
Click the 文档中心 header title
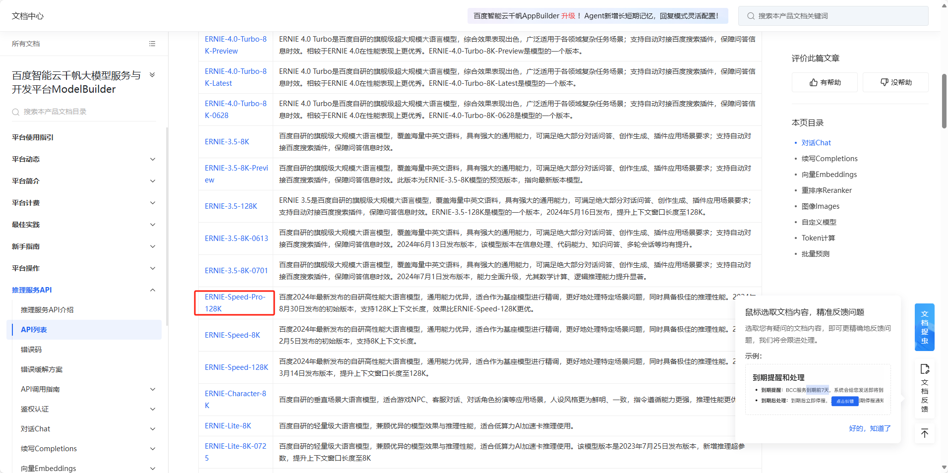(28, 16)
